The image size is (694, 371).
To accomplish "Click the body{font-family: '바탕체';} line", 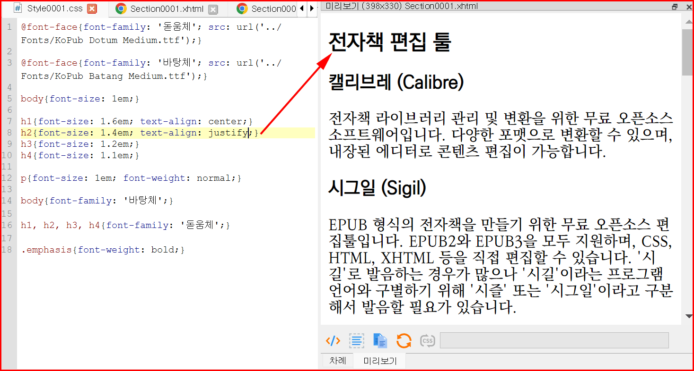I will click(x=97, y=201).
